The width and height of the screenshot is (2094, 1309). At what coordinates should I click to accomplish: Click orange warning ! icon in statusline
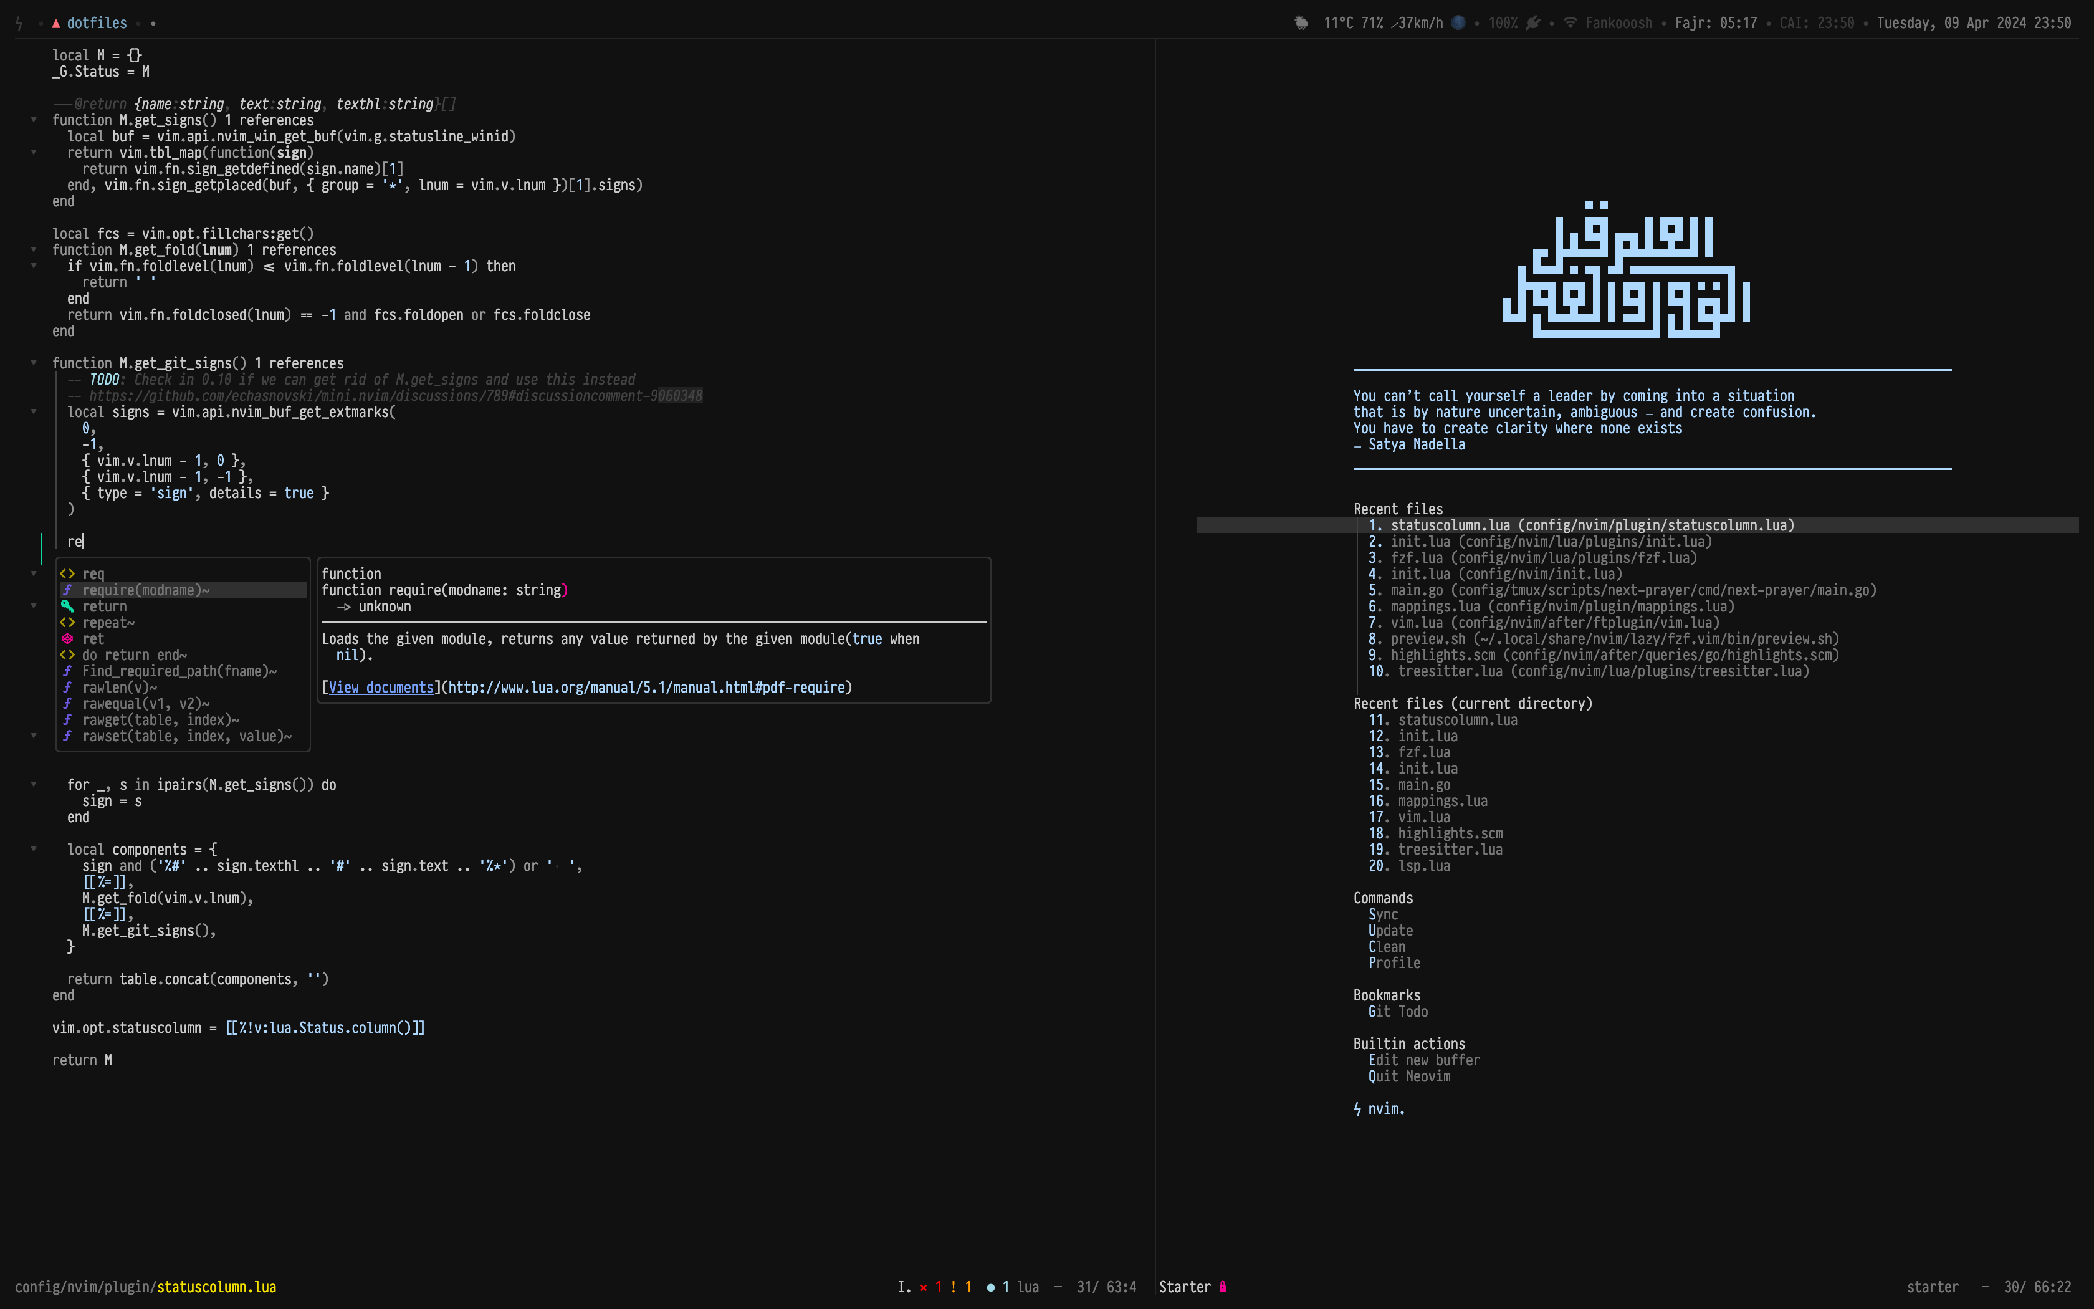pyautogui.click(x=954, y=1287)
